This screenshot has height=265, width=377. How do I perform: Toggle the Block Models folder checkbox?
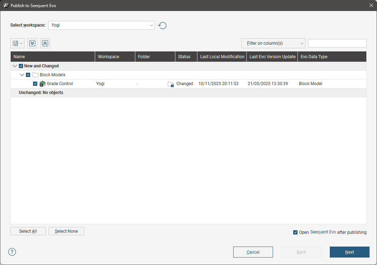pos(28,75)
